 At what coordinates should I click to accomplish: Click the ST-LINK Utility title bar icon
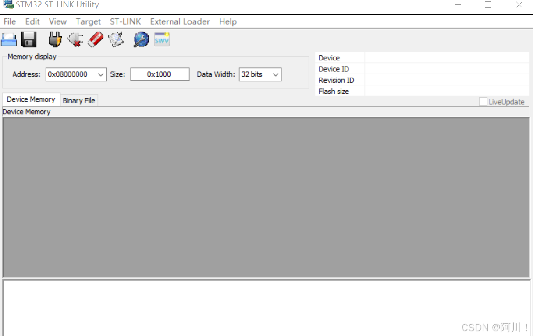coord(8,4)
